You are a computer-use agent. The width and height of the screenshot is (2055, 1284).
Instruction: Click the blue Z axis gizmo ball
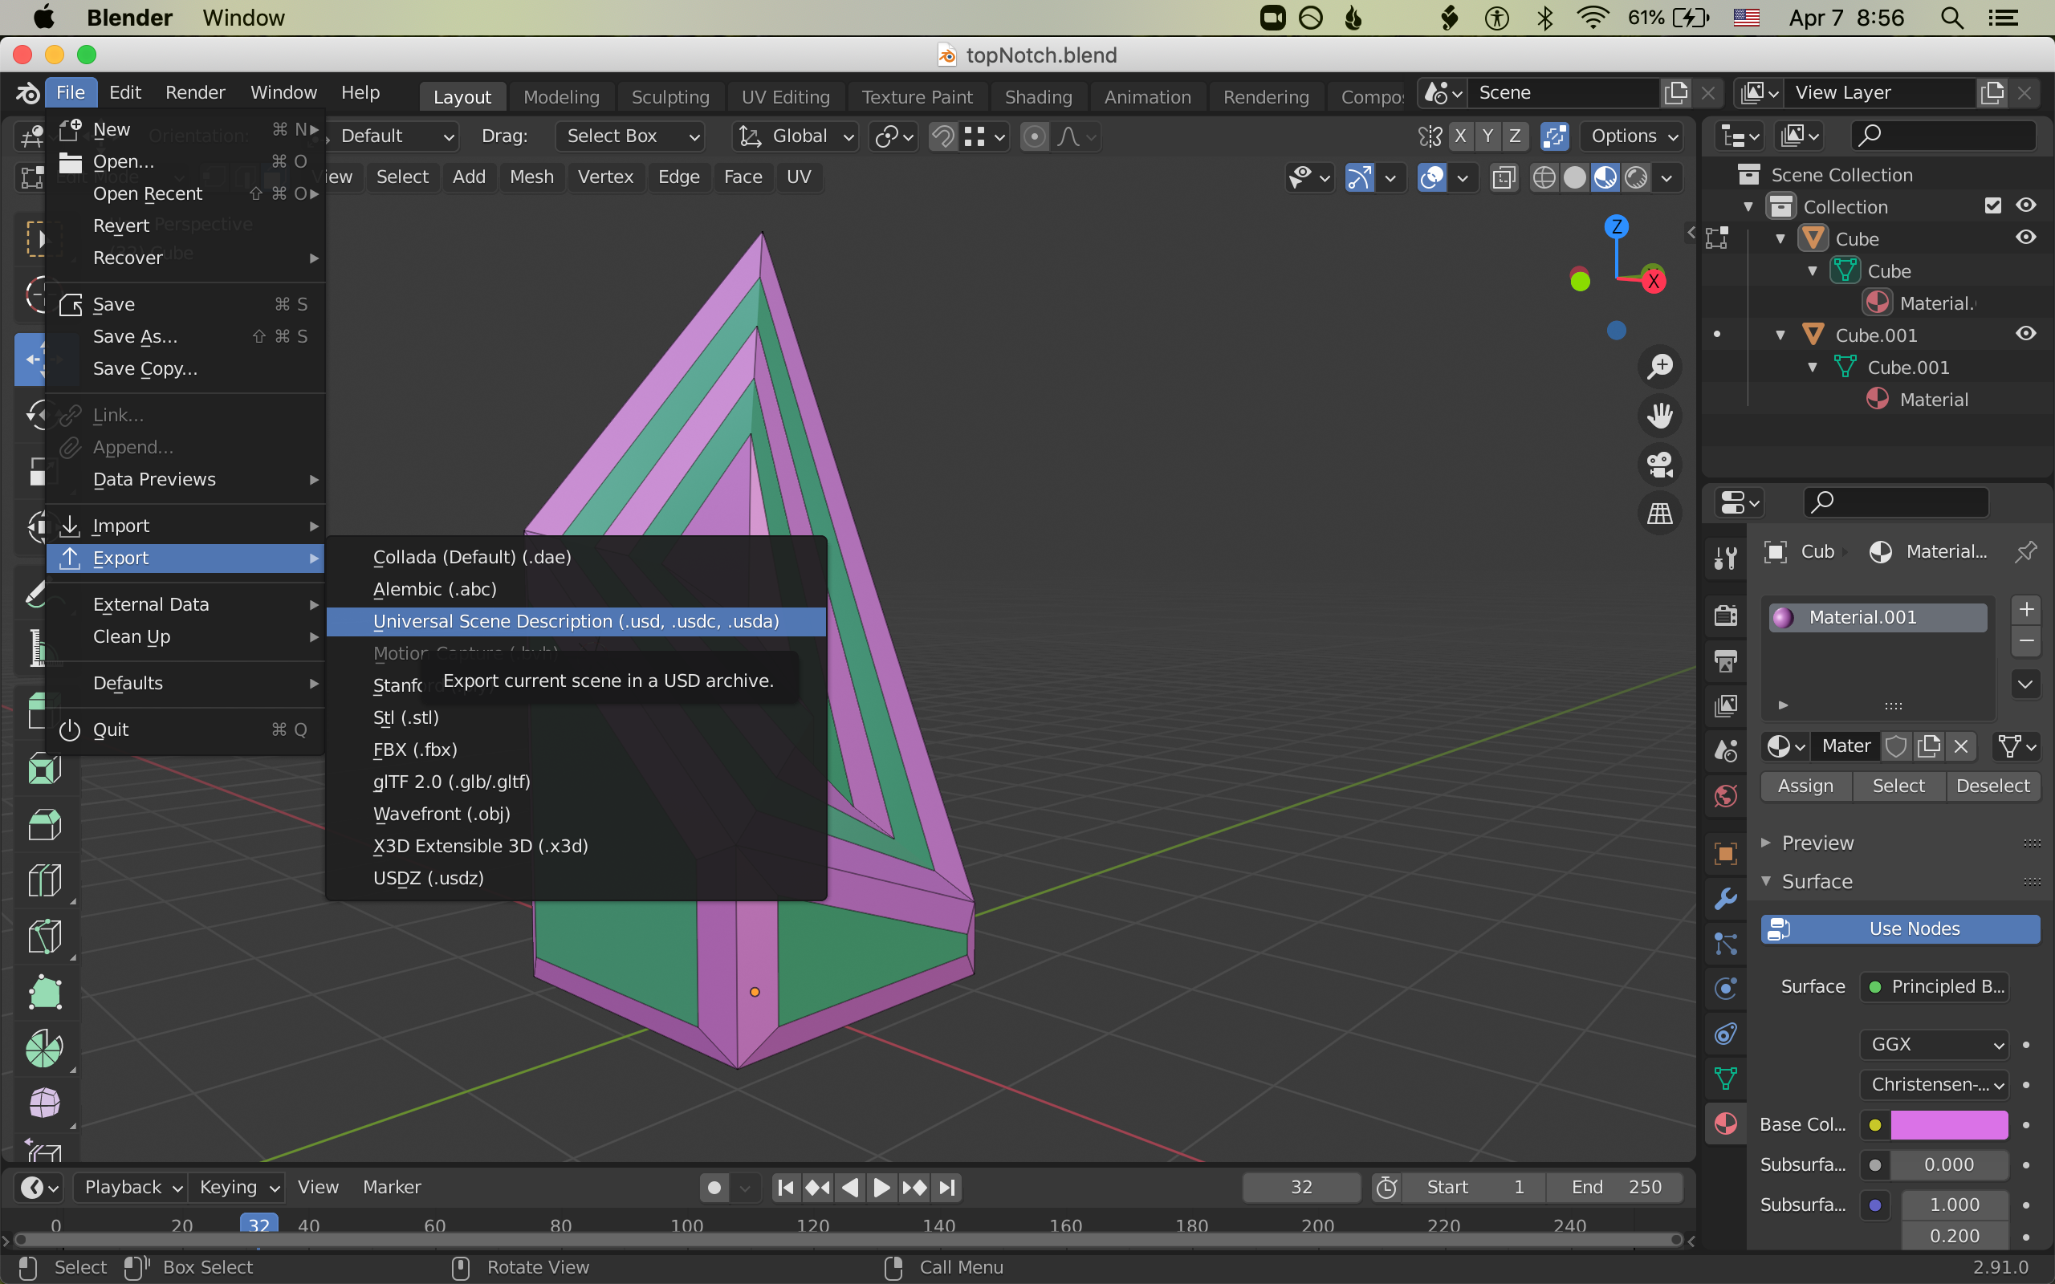1616,226
